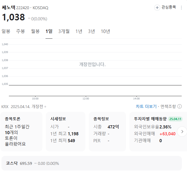Click the stock code 222420
The height and width of the screenshot is (172, 187).
(x=23, y=8)
